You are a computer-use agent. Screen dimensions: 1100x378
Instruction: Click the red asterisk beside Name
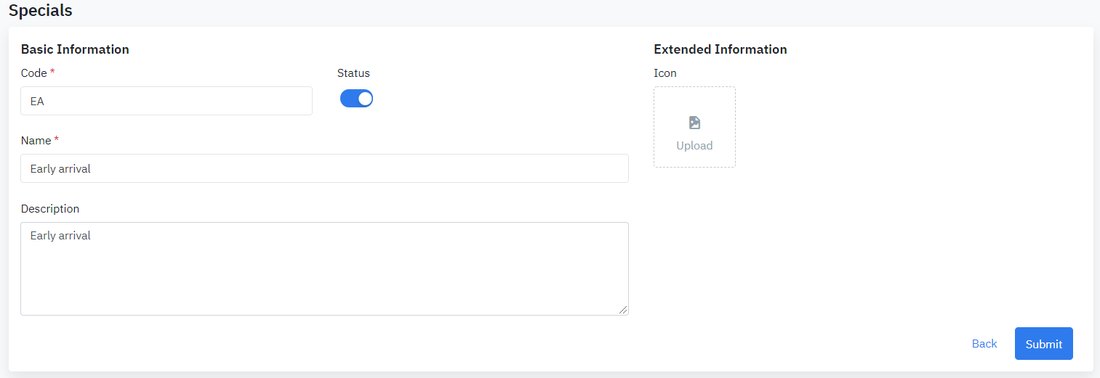(57, 139)
